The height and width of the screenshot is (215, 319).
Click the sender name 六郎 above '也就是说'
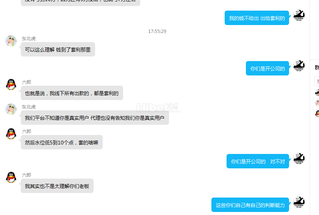point(27,82)
